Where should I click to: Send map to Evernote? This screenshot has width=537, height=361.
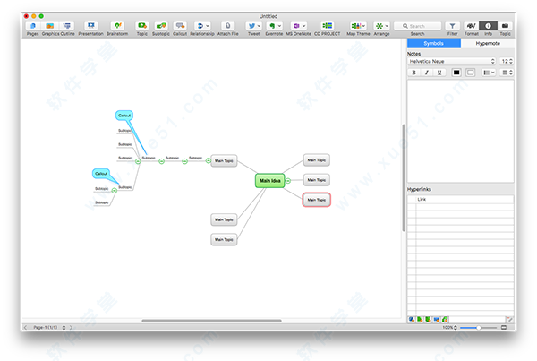point(272,26)
